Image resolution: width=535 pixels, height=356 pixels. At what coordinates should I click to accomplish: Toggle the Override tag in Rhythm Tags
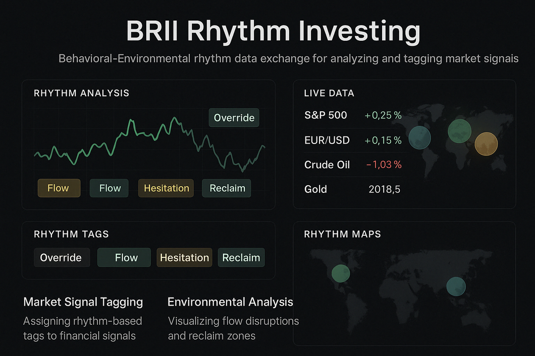62,258
